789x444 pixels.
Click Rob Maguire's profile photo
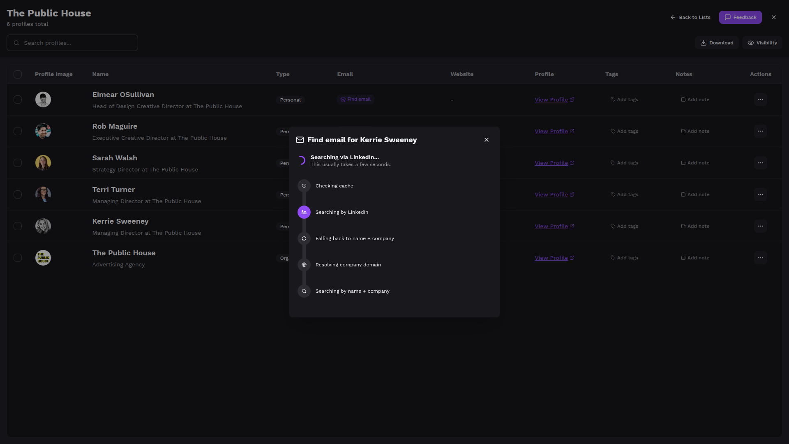tap(43, 131)
